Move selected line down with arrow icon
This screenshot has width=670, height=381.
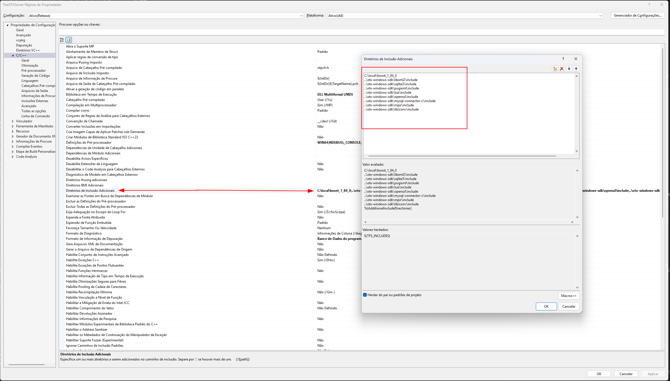tap(569, 69)
